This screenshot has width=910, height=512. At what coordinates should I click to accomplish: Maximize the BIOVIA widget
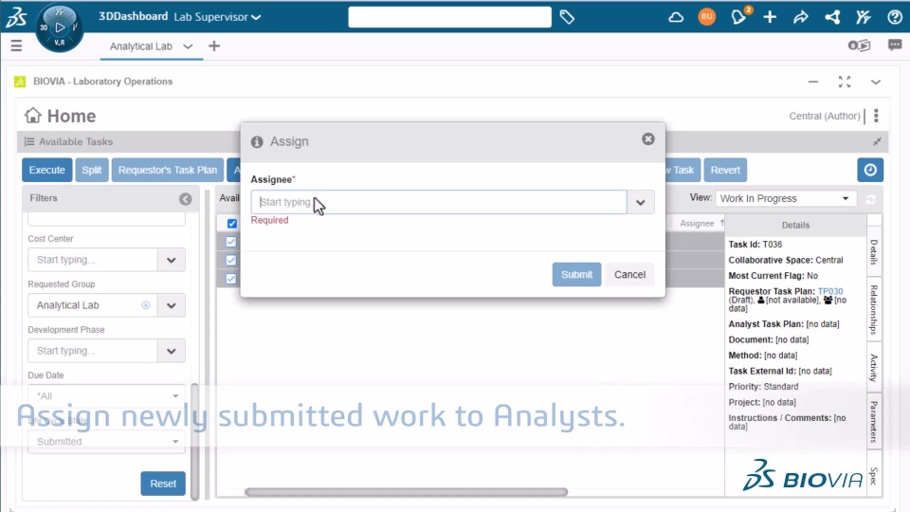[x=845, y=82]
